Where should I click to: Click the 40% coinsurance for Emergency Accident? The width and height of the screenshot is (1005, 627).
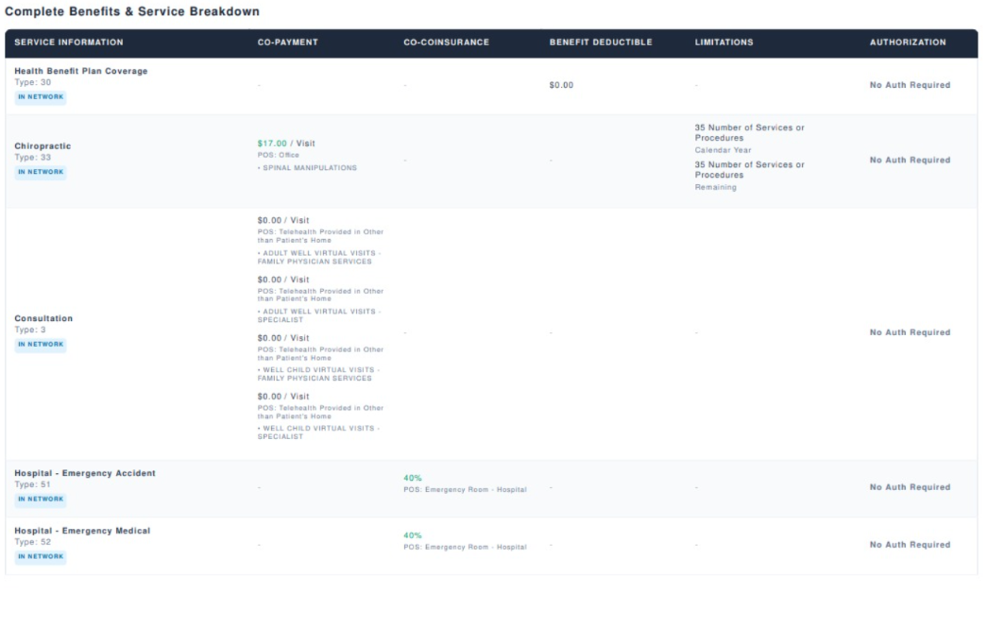pos(413,478)
